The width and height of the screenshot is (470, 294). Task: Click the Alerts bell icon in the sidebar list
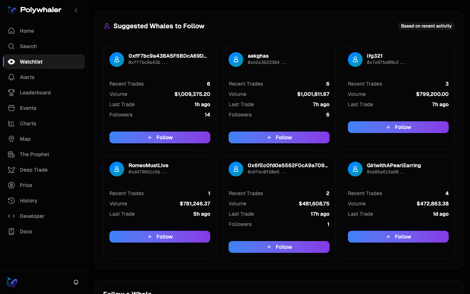[11, 77]
